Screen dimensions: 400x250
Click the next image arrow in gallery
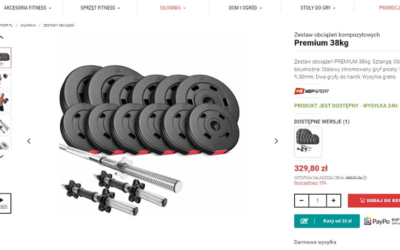click(x=276, y=141)
